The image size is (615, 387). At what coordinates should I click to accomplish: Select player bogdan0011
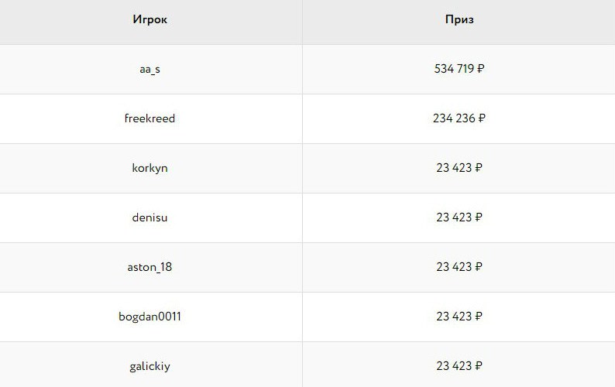pyautogui.click(x=149, y=317)
